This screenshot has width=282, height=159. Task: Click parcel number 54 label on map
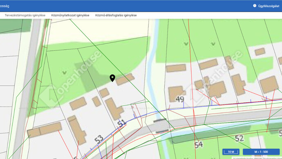[x=199, y=145]
